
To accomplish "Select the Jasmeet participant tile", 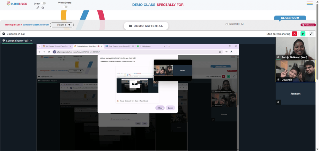I will point(295,93).
